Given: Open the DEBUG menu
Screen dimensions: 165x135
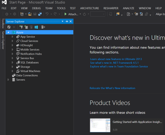Looking at the screenshot, I should click(36, 8).
